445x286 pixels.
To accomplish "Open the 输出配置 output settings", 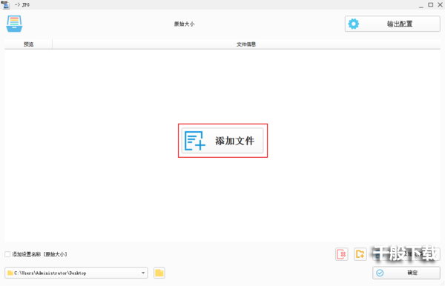I will pyautogui.click(x=392, y=24).
